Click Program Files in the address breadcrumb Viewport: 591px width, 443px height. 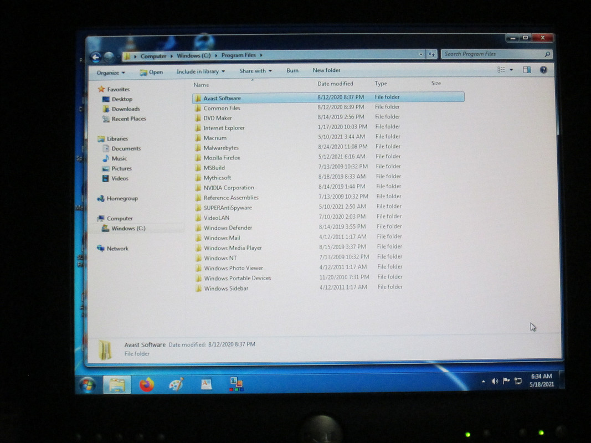(238, 55)
